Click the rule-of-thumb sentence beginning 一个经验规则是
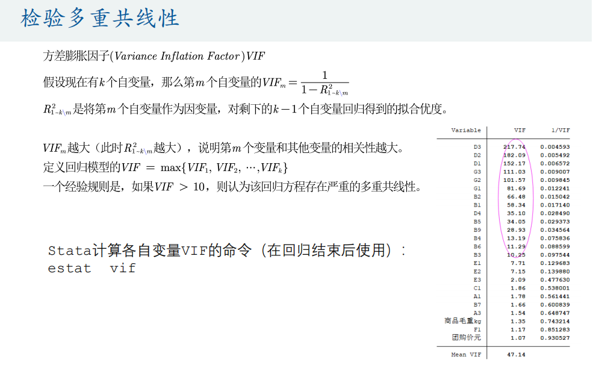Viewport: 596px width, 368px height. point(231,187)
